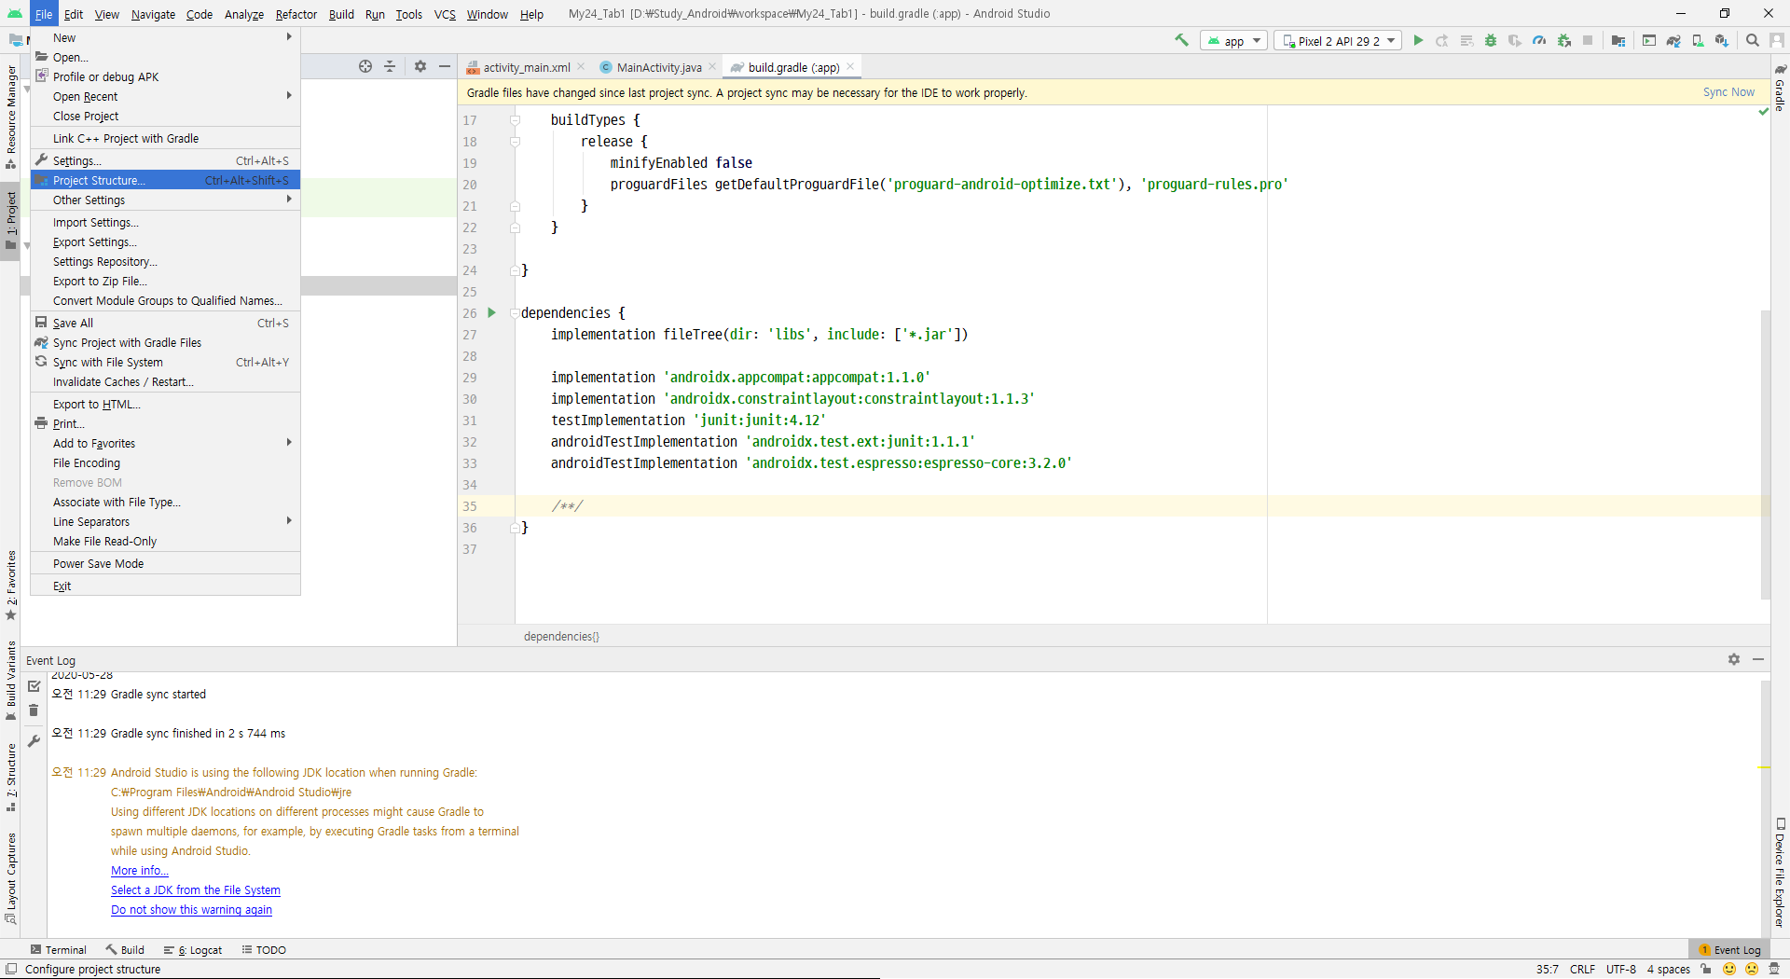This screenshot has height=979, width=1790.
Task: Open SDK Manager toolbar icon
Action: pyautogui.click(x=1722, y=40)
